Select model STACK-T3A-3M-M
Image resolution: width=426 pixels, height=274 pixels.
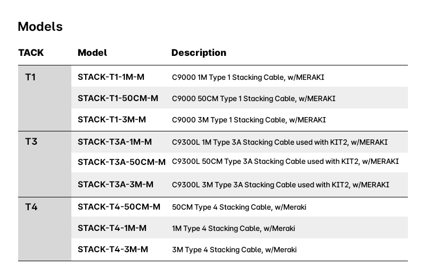click(x=115, y=185)
